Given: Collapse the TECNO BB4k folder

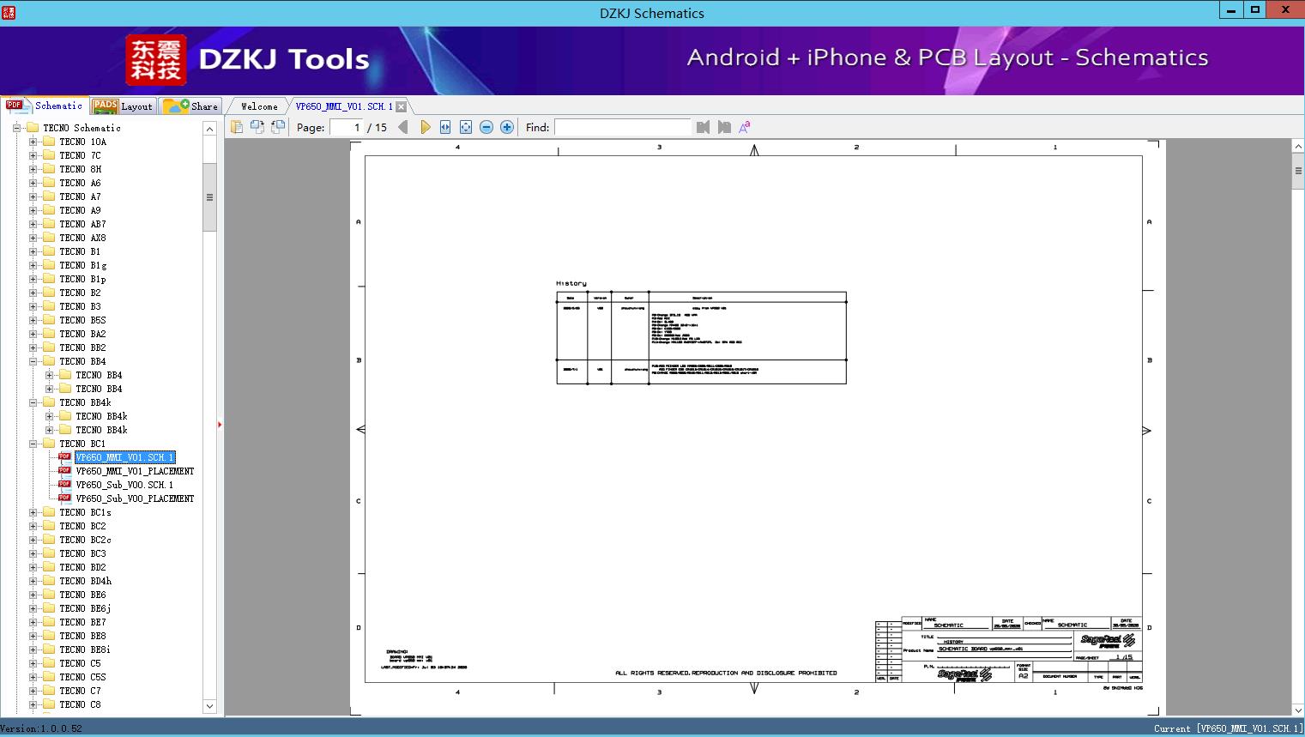Looking at the screenshot, I should (x=33, y=402).
